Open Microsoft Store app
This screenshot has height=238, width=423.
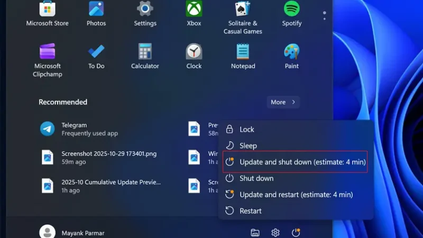pos(47,14)
